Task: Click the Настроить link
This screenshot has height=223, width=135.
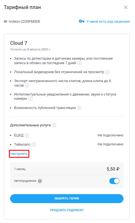Action: (19, 154)
